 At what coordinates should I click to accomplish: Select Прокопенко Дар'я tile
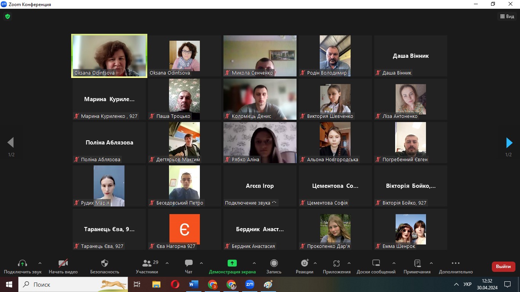point(335,229)
